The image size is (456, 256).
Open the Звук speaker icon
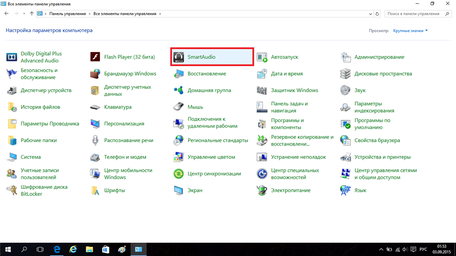pyautogui.click(x=346, y=90)
